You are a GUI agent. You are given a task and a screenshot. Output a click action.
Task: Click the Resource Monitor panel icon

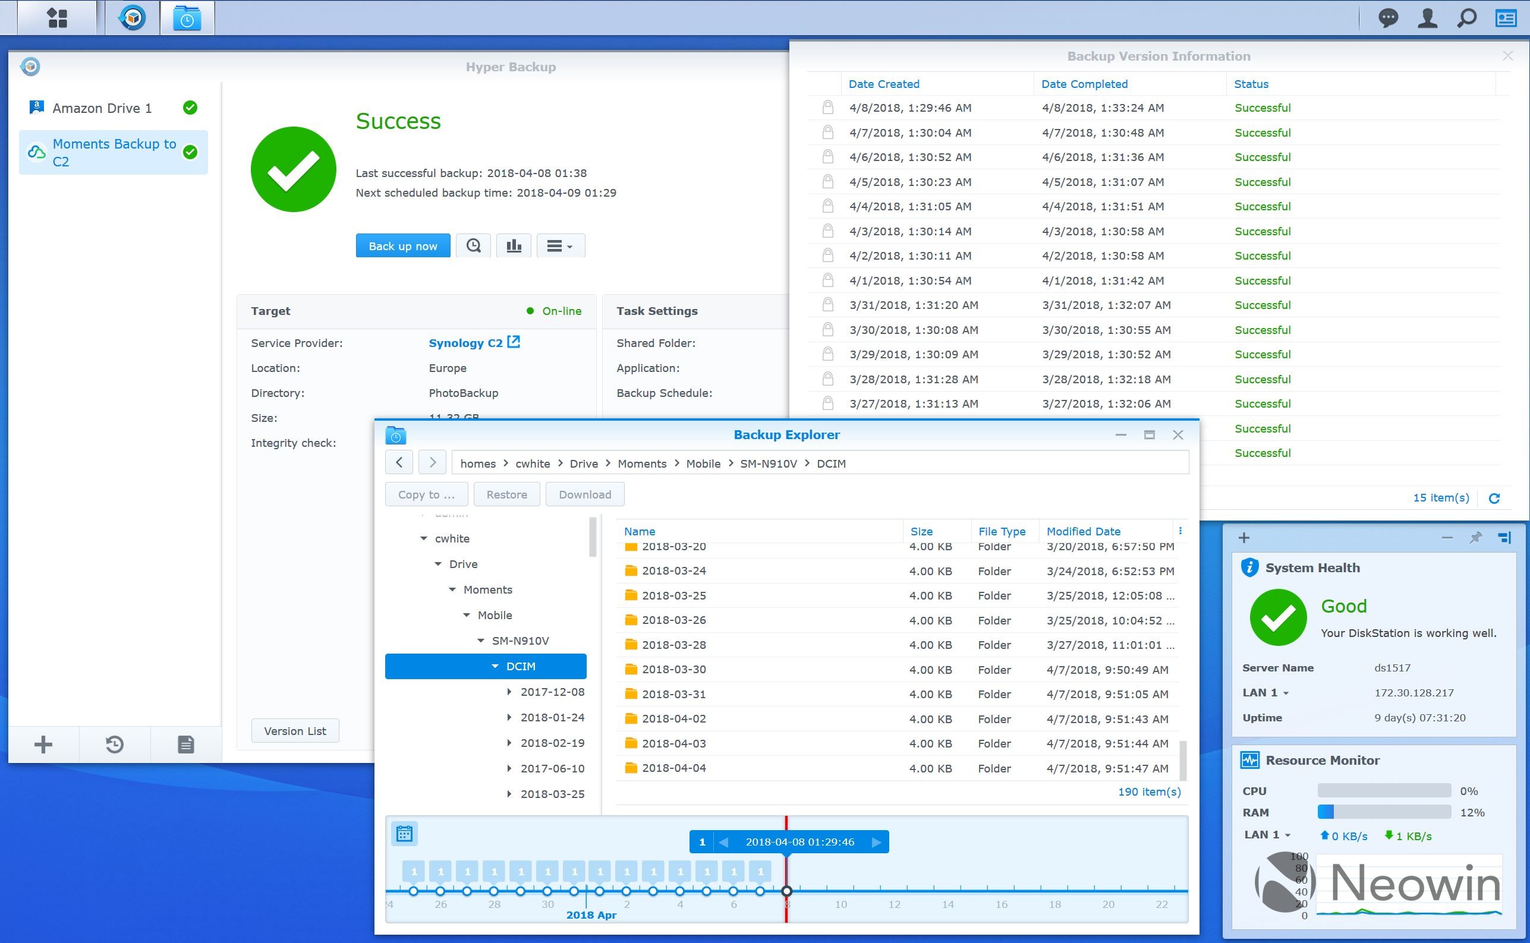coord(1249,761)
